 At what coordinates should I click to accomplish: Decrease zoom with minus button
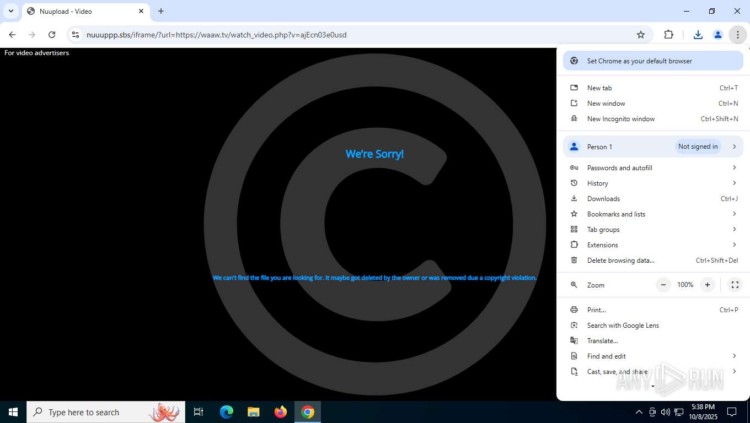tap(663, 285)
